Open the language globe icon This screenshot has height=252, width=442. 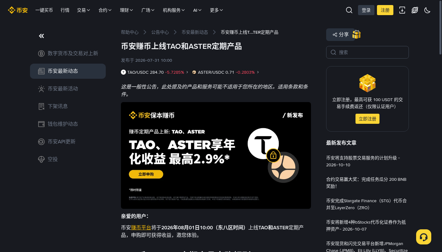click(x=415, y=10)
